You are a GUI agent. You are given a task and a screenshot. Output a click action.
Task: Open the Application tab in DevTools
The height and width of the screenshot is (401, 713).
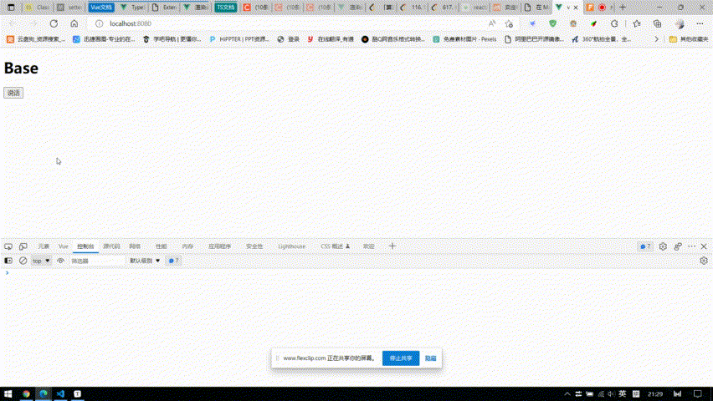[219, 246]
